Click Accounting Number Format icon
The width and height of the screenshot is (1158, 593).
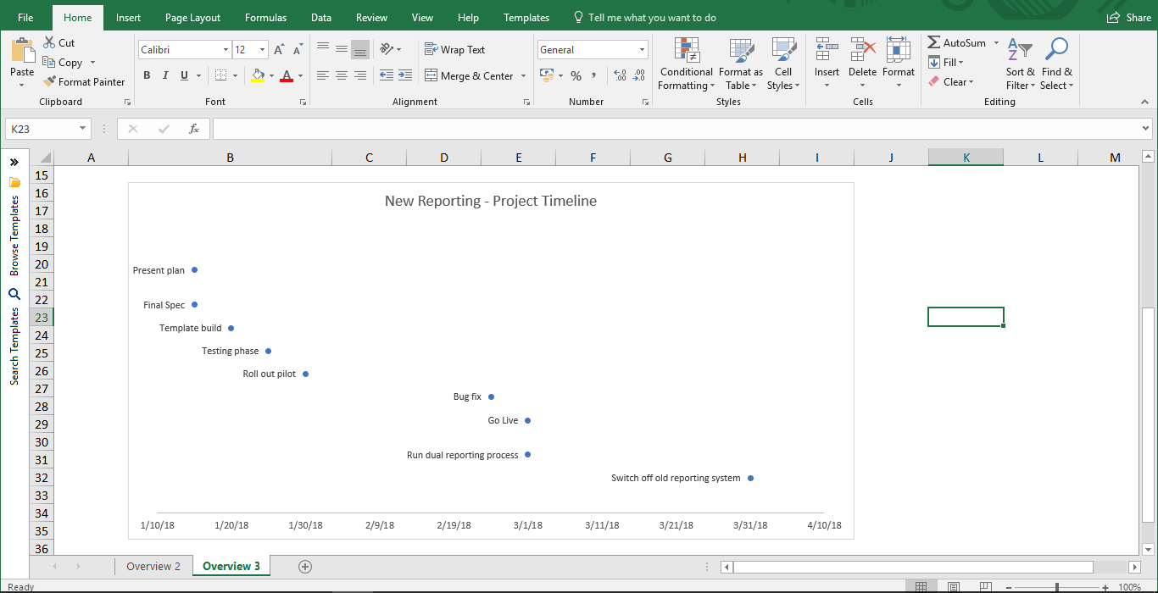pos(546,75)
